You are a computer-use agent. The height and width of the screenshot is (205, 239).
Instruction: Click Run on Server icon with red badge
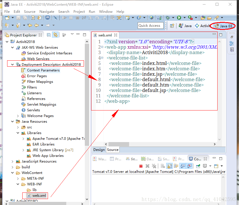click(x=190, y=18)
